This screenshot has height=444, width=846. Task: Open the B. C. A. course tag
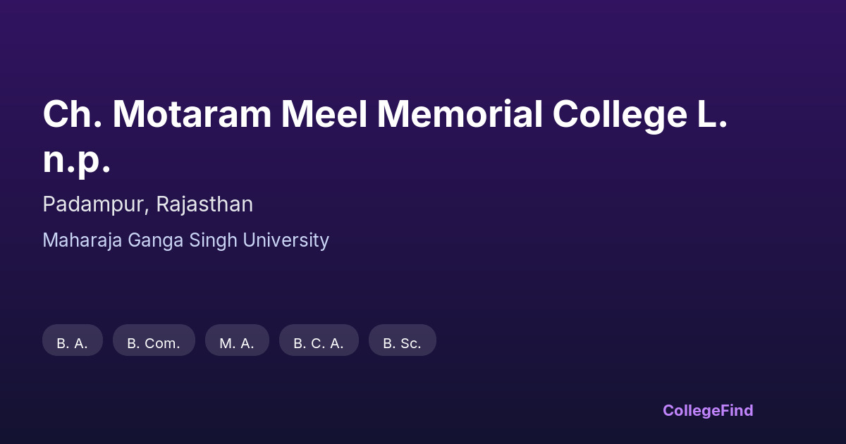pos(319,341)
